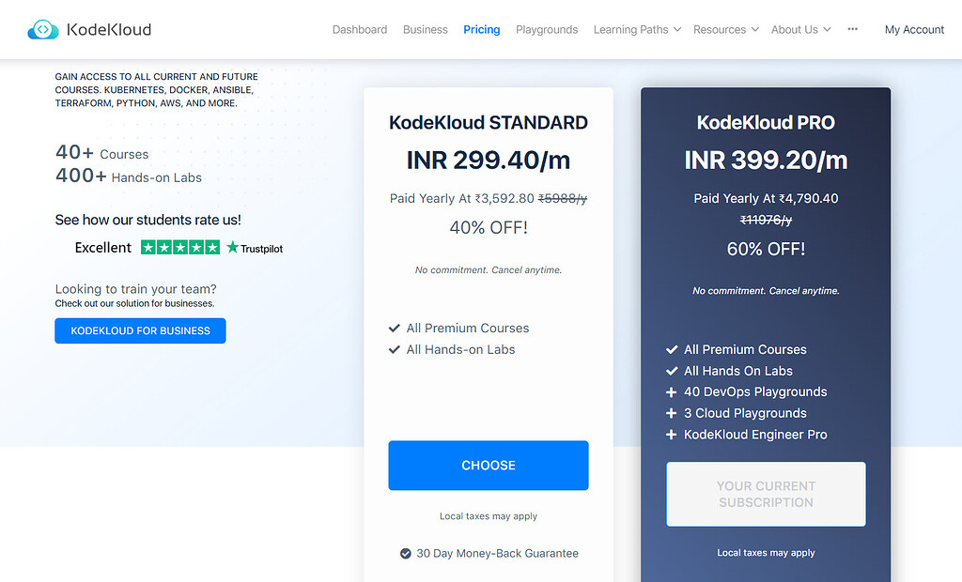
Task: Click plus icon next to 3 Cloud Playgrounds
Action: (x=672, y=413)
